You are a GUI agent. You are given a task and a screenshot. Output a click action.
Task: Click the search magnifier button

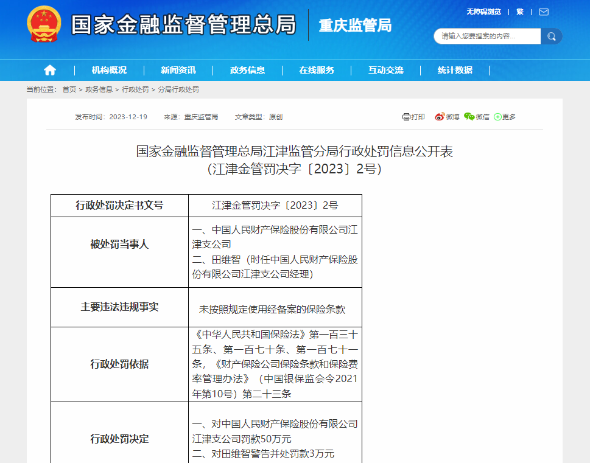551,37
